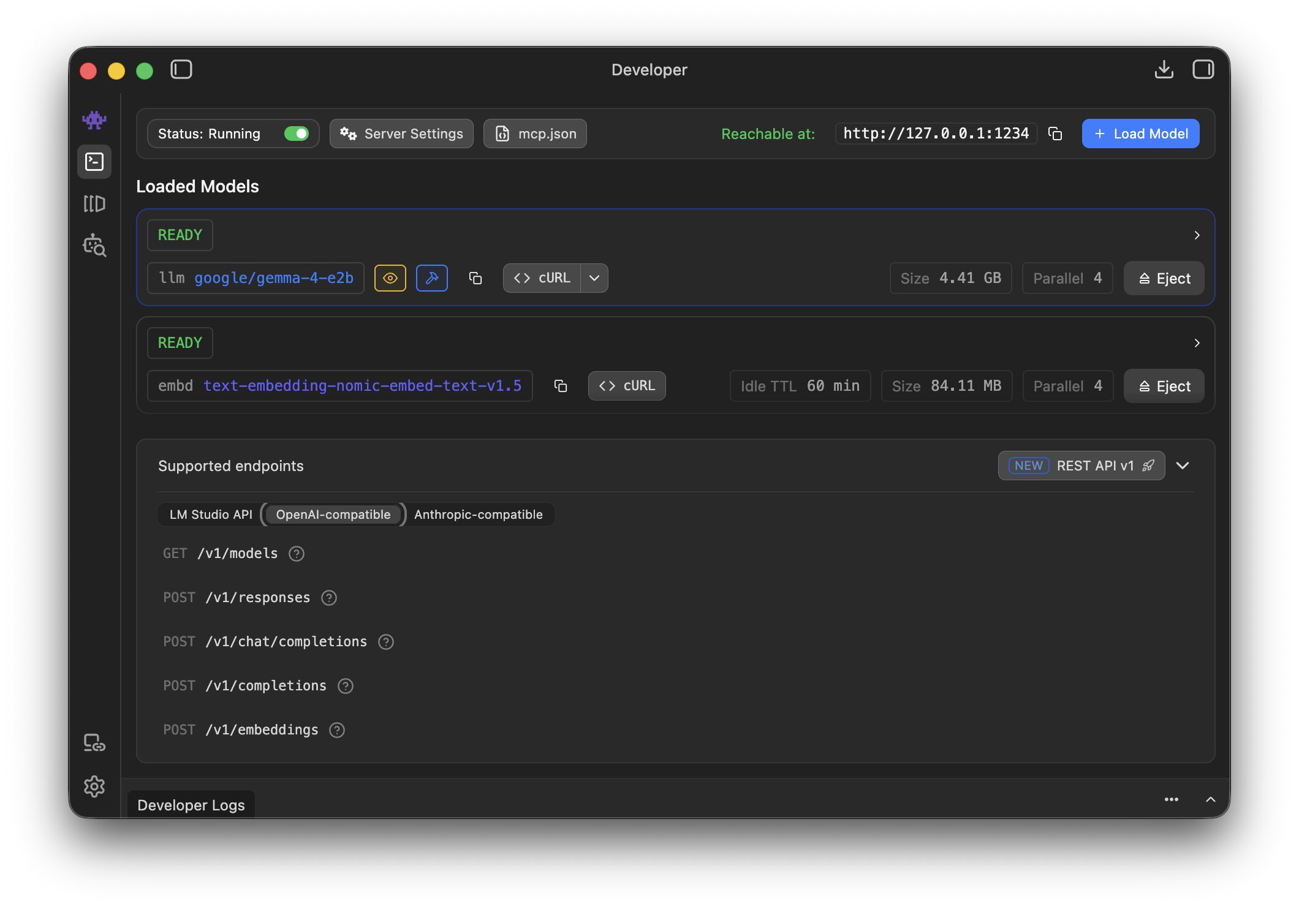
Task: Click the google/gemma-4-e2b model name
Action: pos(274,278)
